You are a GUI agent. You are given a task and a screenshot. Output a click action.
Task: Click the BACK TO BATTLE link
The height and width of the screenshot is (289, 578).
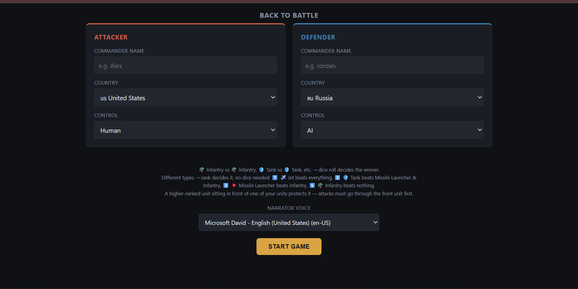point(289,15)
